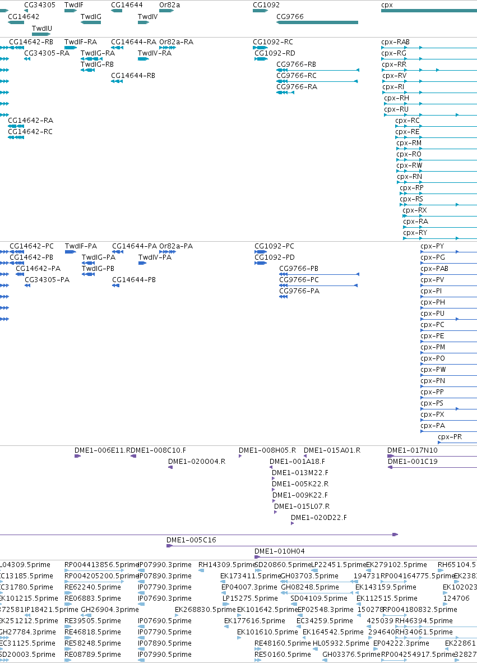Click the cpx-PR CDS label
477x663 pixels.
450,437
